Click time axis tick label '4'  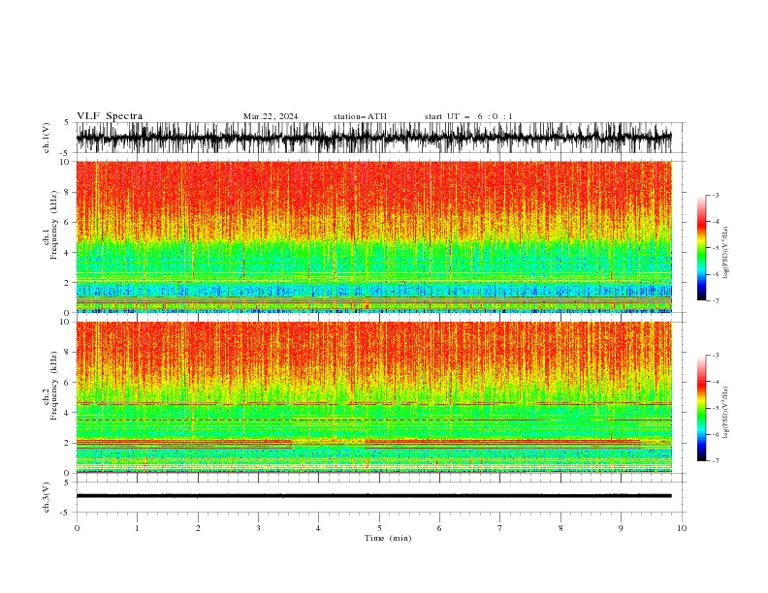tap(318, 528)
